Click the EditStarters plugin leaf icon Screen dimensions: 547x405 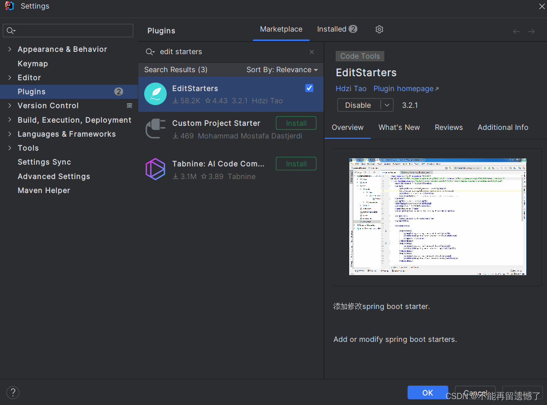point(155,94)
